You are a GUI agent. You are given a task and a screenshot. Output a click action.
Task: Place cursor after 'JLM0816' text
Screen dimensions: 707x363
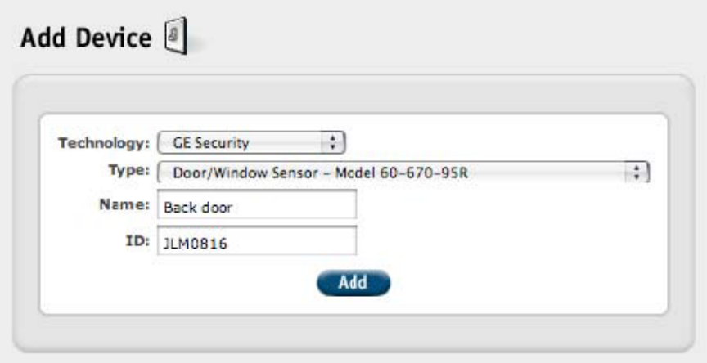click(x=228, y=244)
